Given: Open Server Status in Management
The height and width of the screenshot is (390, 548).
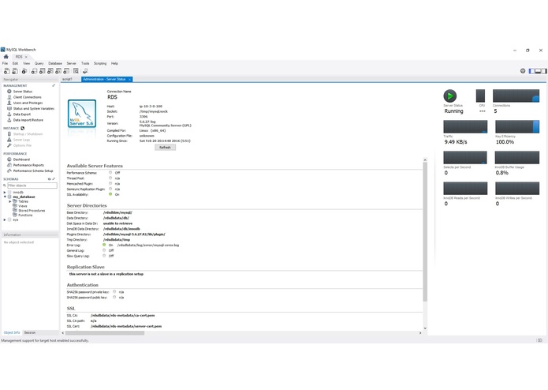Looking at the screenshot, I should pos(23,92).
